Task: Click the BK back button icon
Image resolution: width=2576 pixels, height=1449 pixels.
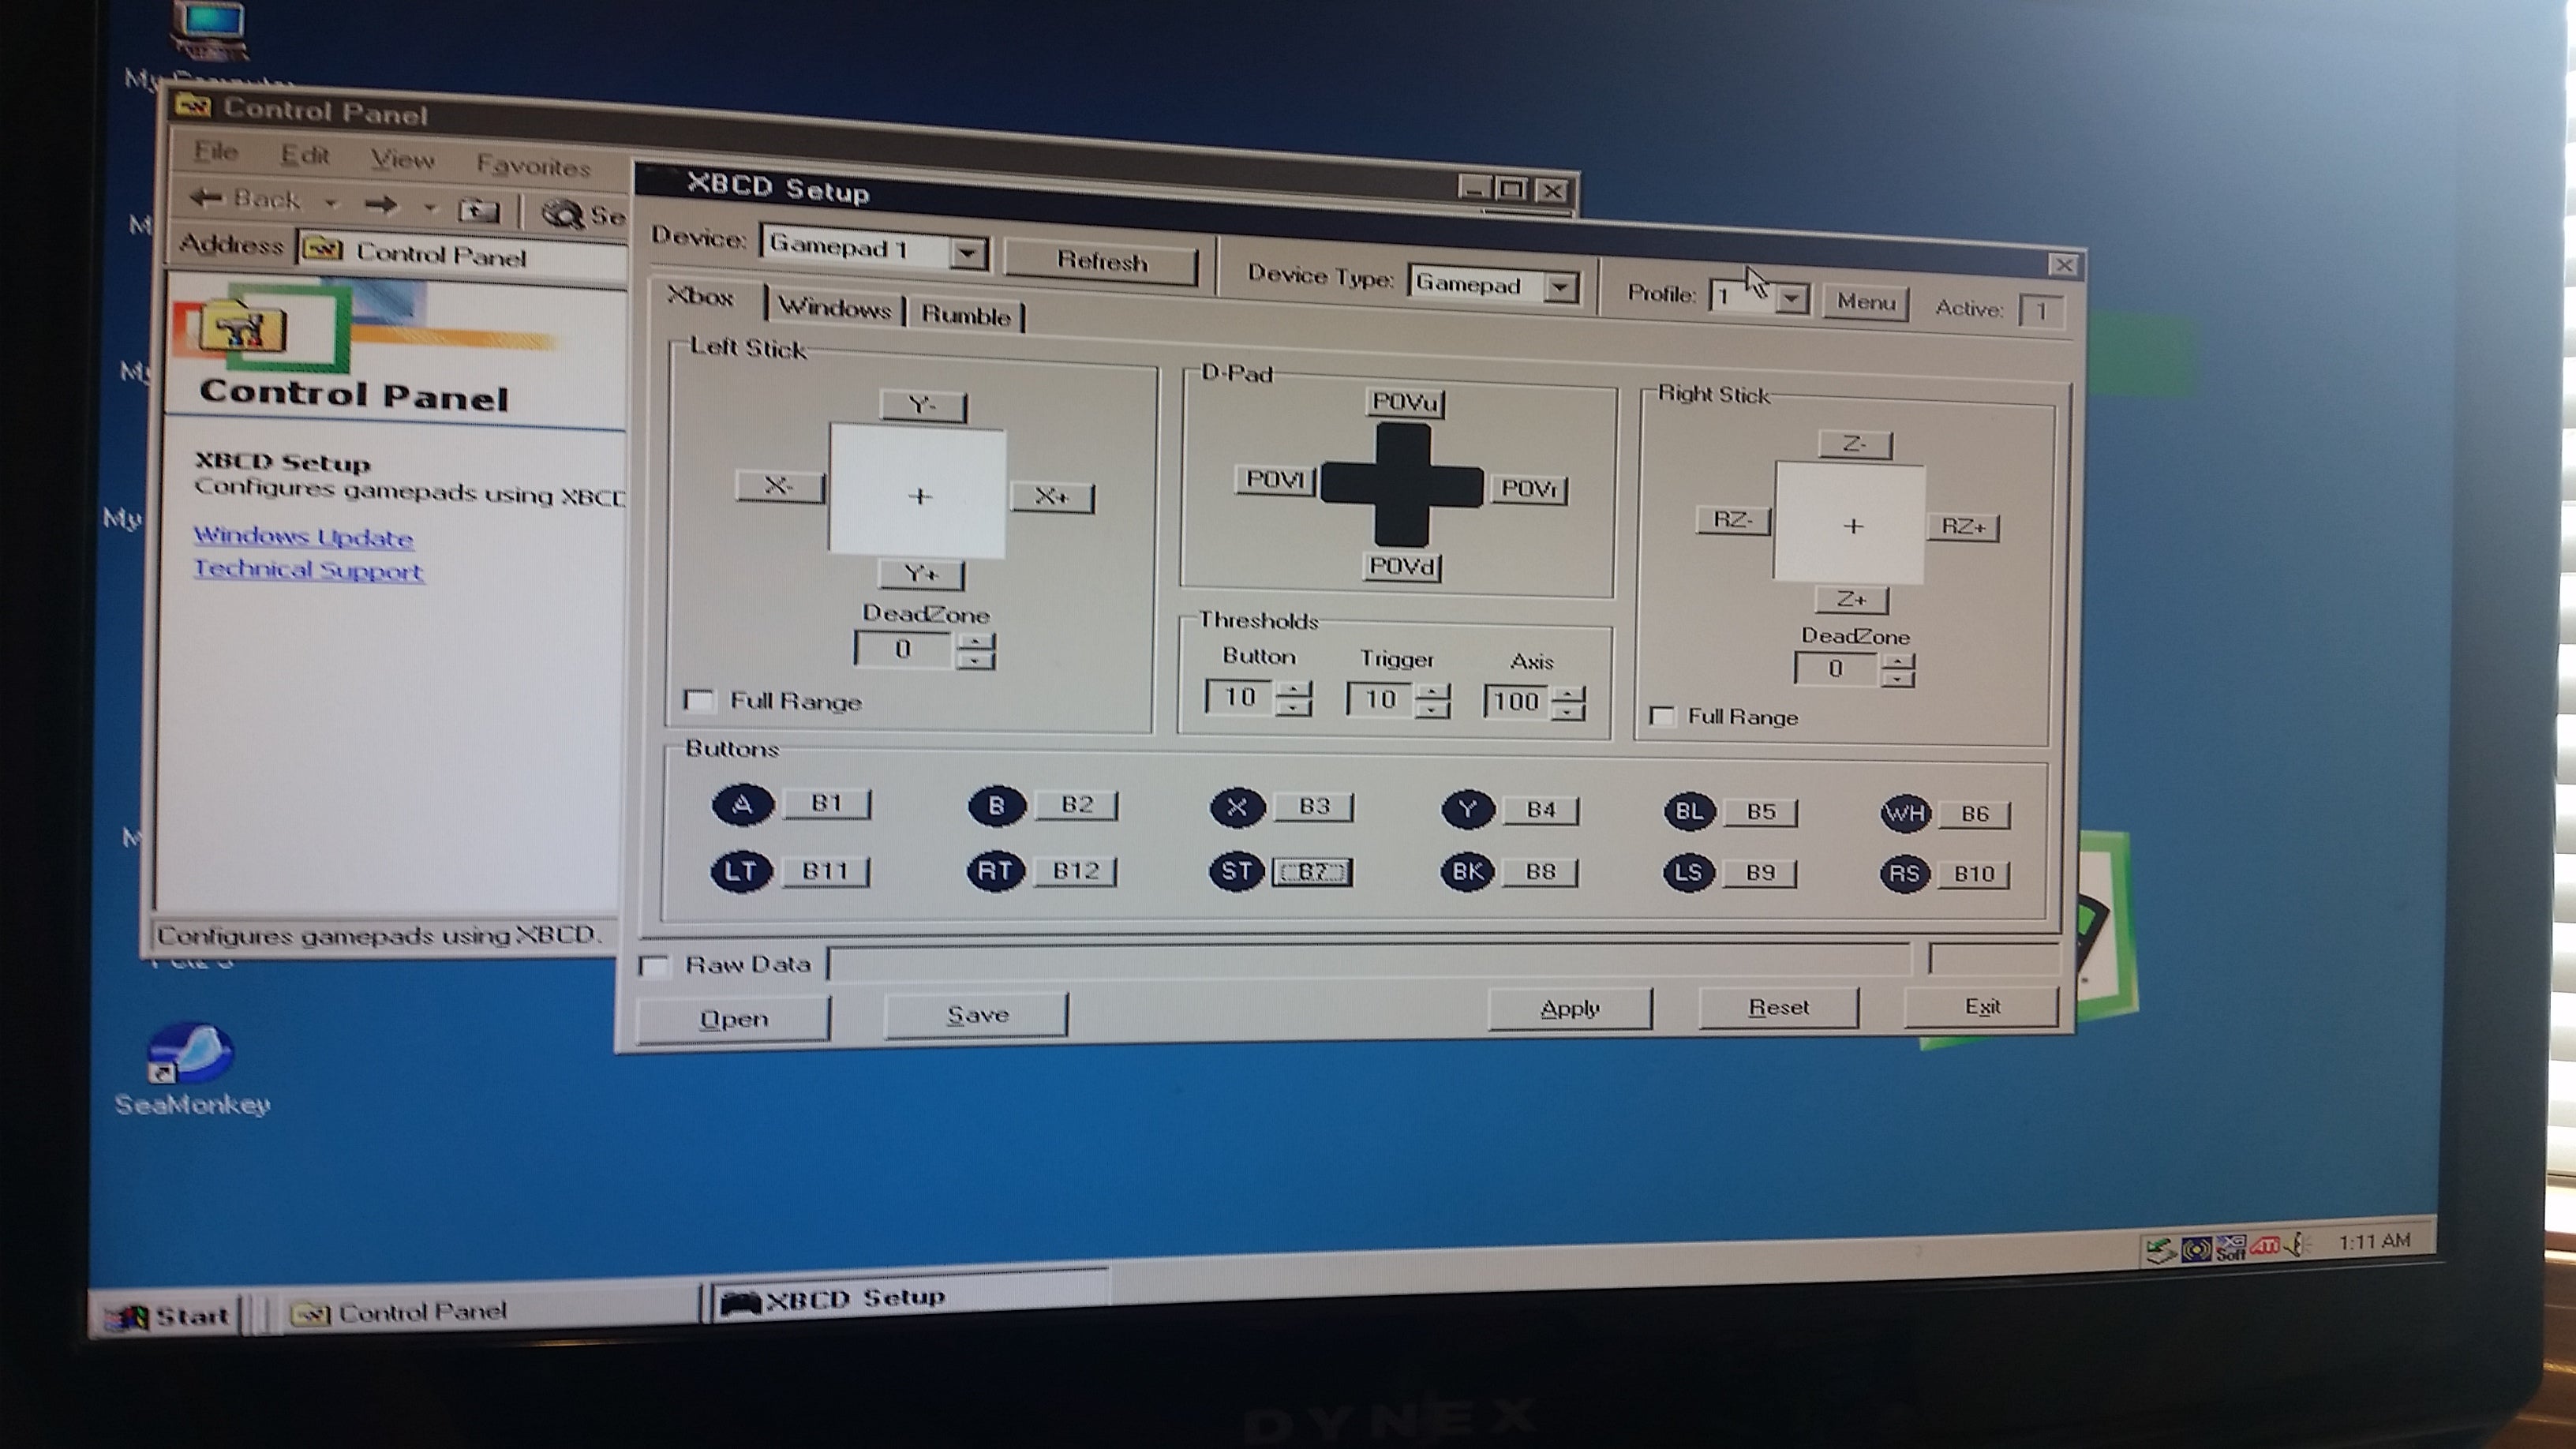Action: pyautogui.click(x=1467, y=872)
